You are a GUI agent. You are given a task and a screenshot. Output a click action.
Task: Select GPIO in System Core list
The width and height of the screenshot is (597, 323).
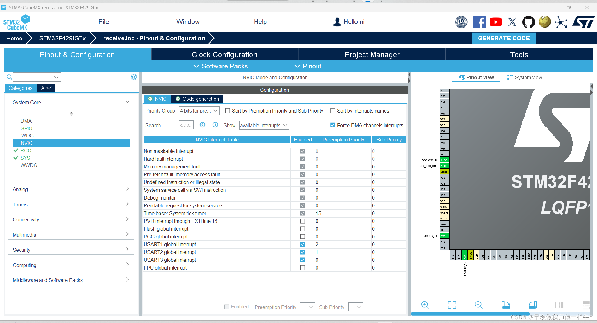26,128
